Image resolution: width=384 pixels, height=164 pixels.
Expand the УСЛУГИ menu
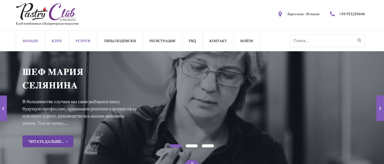(83, 41)
